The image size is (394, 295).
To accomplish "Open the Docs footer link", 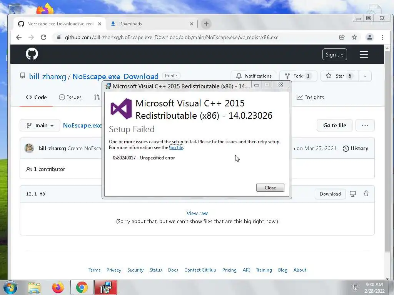I will (x=173, y=270).
